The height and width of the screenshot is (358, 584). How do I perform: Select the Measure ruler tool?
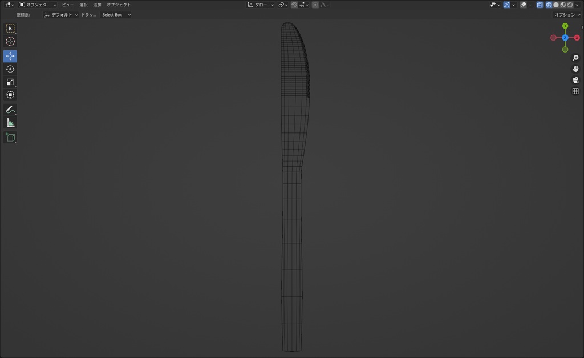(10, 123)
